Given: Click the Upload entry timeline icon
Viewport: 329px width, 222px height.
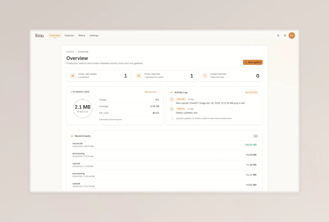Looking at the screenshot, I should click(172, 99).
